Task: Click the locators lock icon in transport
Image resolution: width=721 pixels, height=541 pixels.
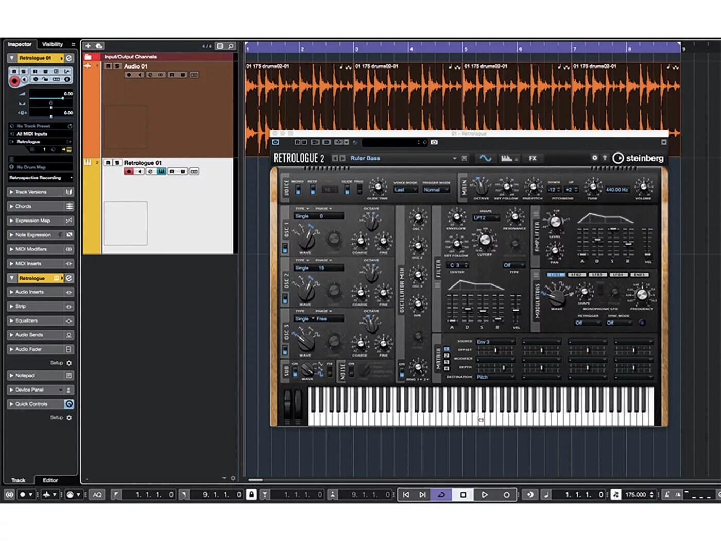Action: (251, 495)
